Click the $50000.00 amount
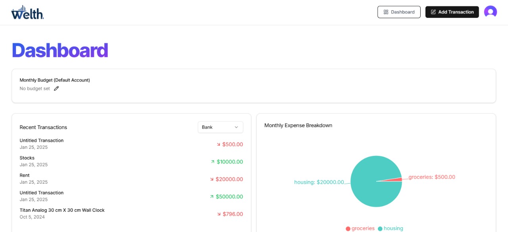508x232 pixels. tap(229, 197)
